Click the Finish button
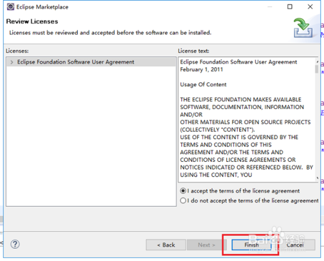This screenshot has height=261, width=324. coord(251,245)
